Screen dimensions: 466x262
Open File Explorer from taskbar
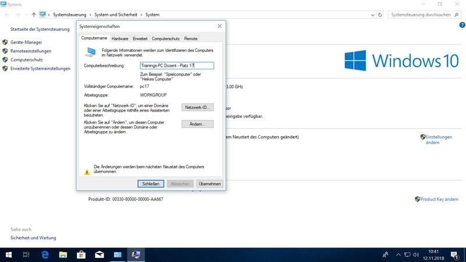(x=63, y=254)
